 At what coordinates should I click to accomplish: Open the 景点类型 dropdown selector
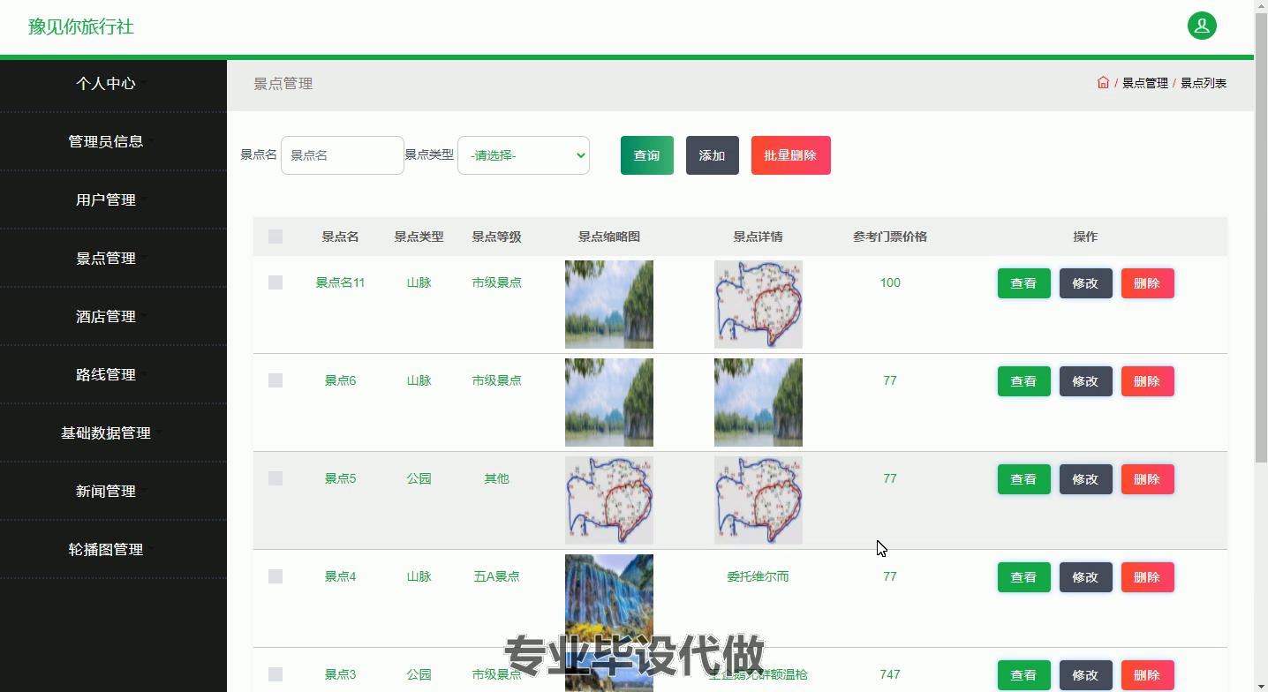click(x=524, y=155)
